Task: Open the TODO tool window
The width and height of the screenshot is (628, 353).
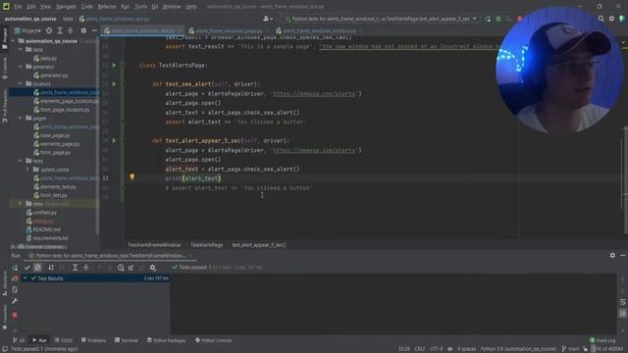Action: click(x=63, y=340)
